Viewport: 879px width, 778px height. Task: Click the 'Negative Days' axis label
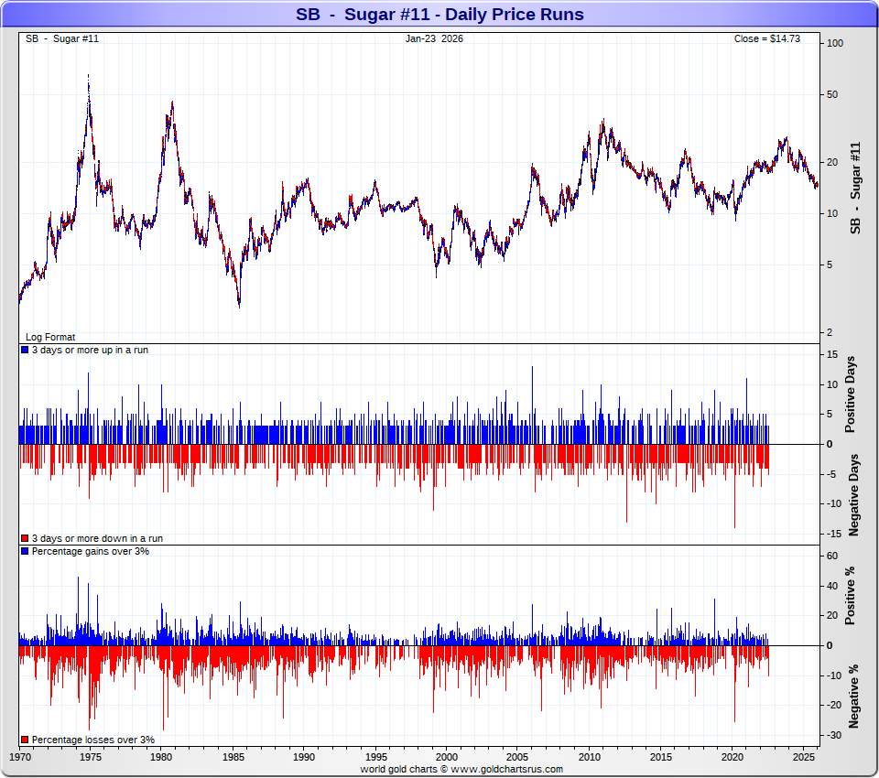852,494
